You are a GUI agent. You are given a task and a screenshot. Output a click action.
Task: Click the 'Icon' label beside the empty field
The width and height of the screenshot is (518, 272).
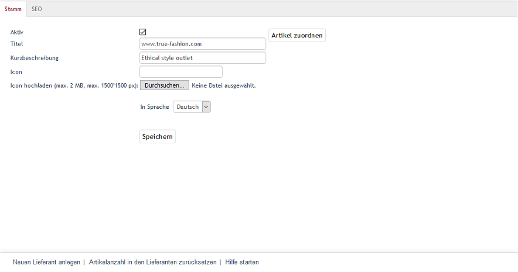16,72
